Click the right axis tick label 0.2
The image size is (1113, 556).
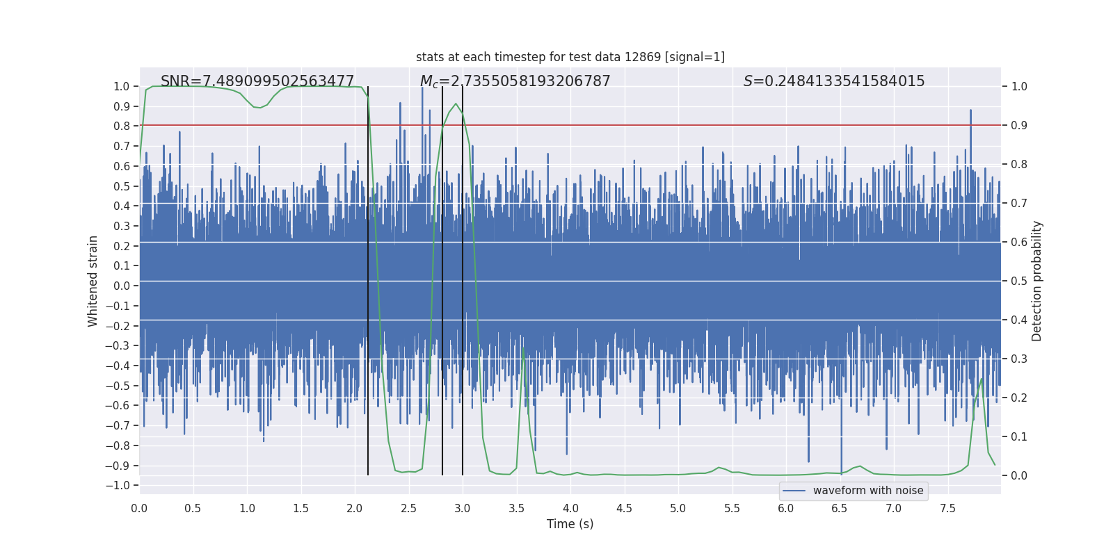click(x=1019, y=398)
